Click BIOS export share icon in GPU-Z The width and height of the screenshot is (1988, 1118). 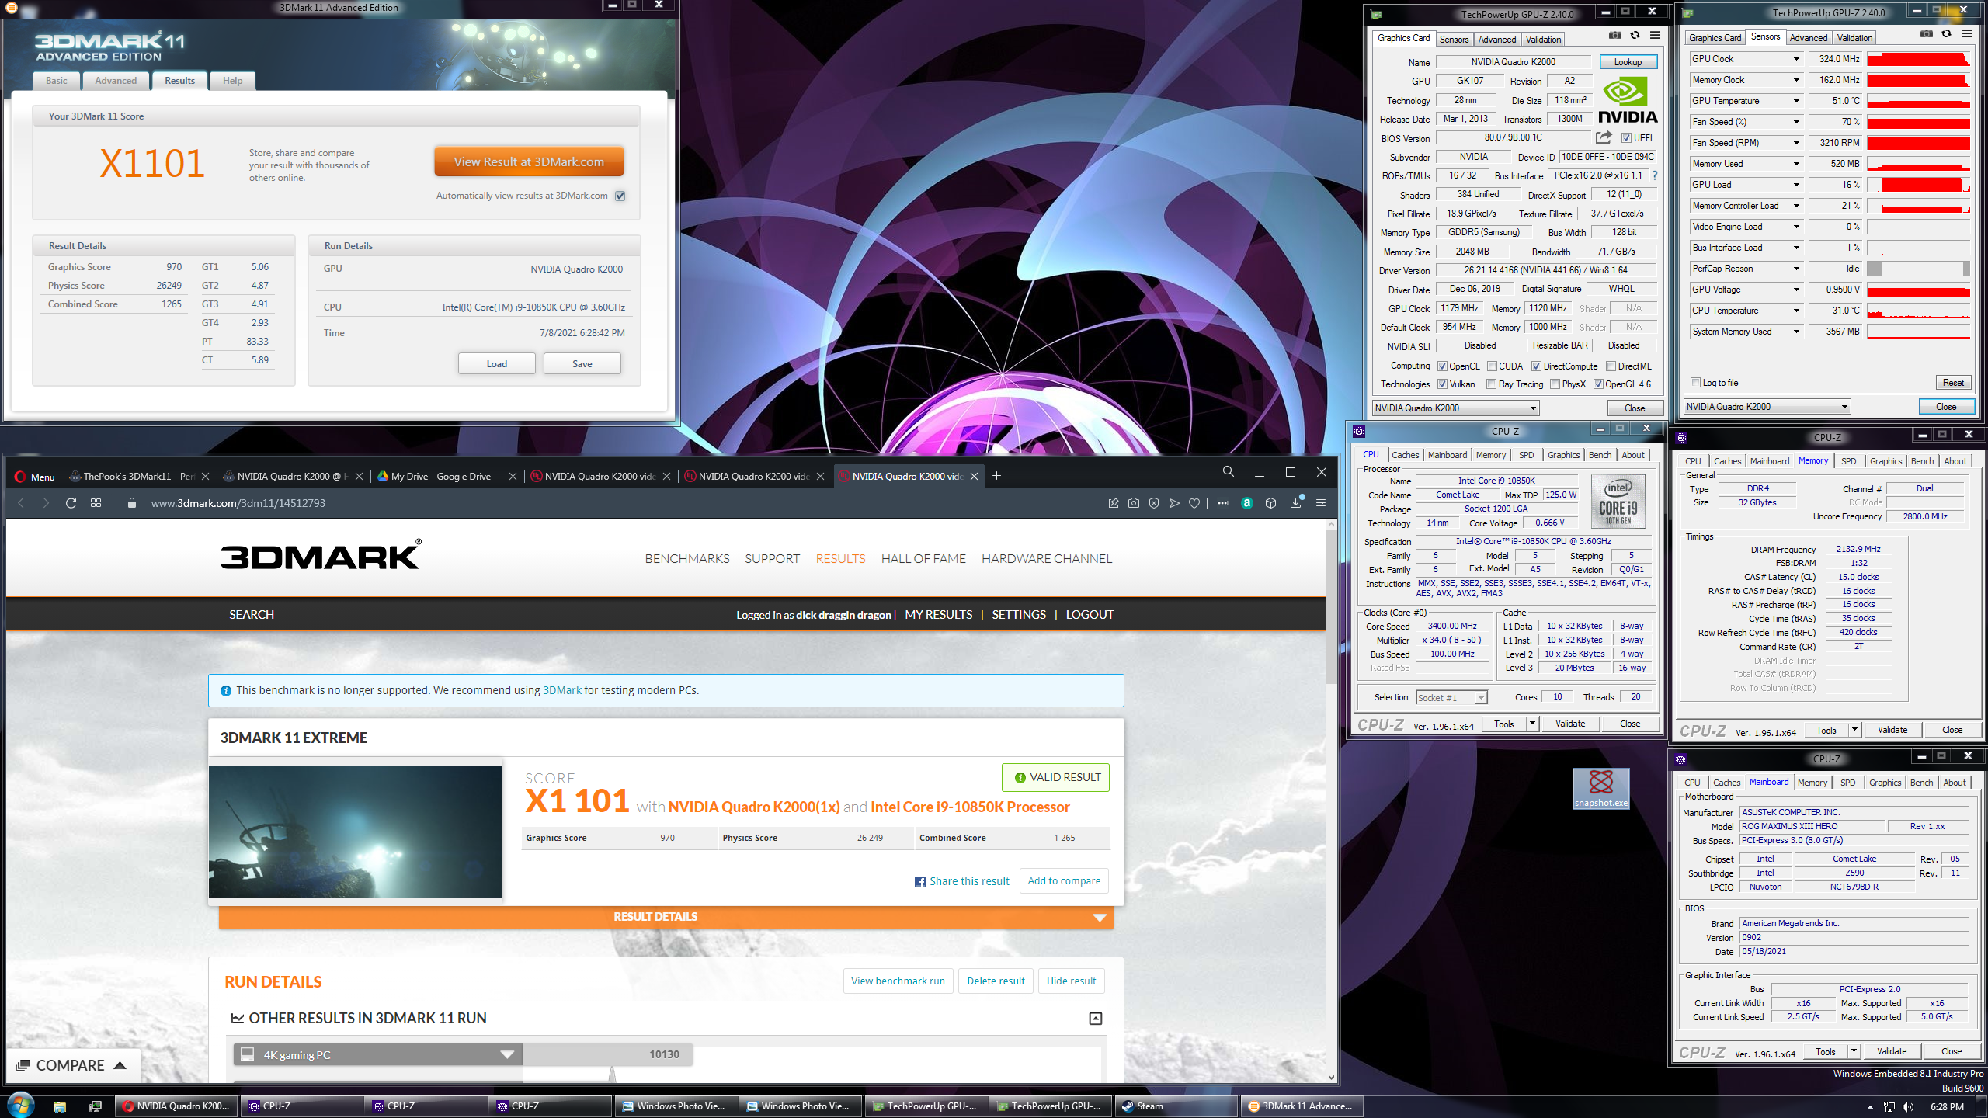(1604, 137)
